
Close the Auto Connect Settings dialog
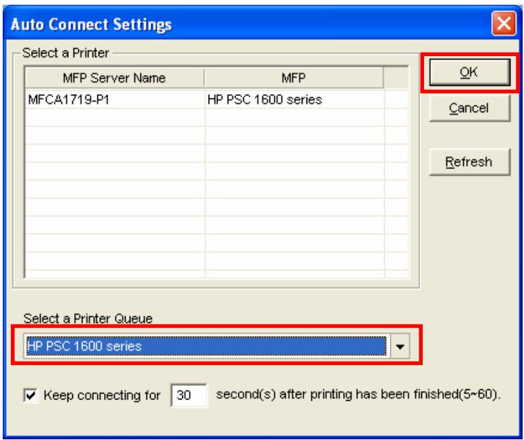pos(504,24)
